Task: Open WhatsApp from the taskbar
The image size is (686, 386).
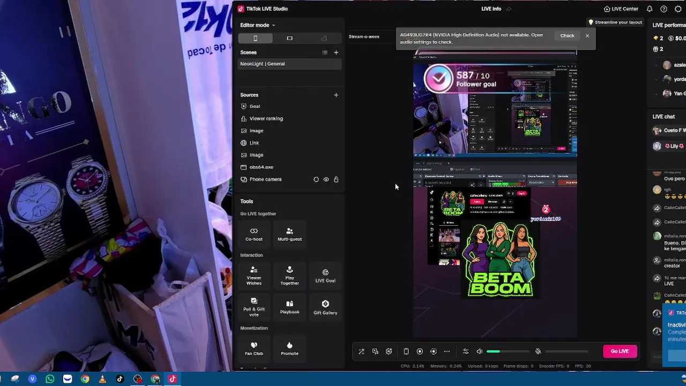Action: point(50,379)
